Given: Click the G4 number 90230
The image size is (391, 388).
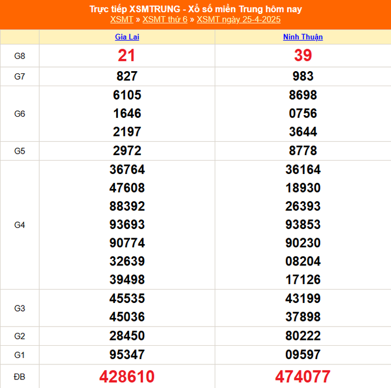Looking at the screenshot, I should tap(303, 243).
